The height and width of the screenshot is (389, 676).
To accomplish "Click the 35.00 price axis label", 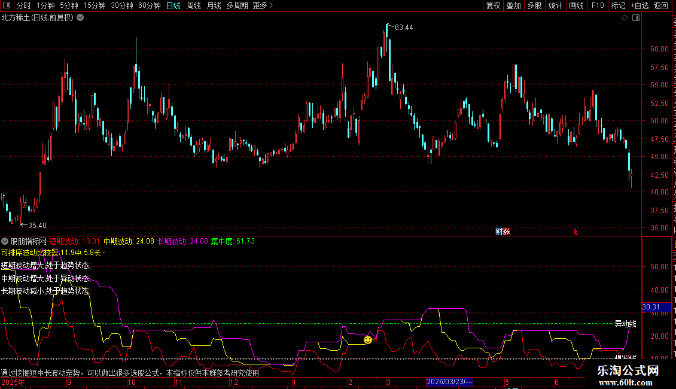I will pyautogui.click(x=660, y=227).
